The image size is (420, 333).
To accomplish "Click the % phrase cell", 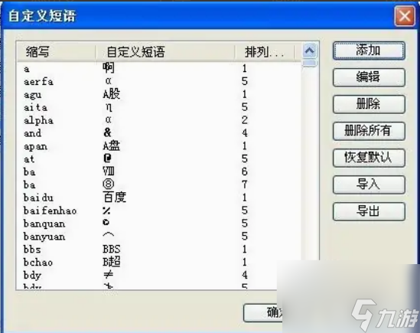I will point(106,211).
